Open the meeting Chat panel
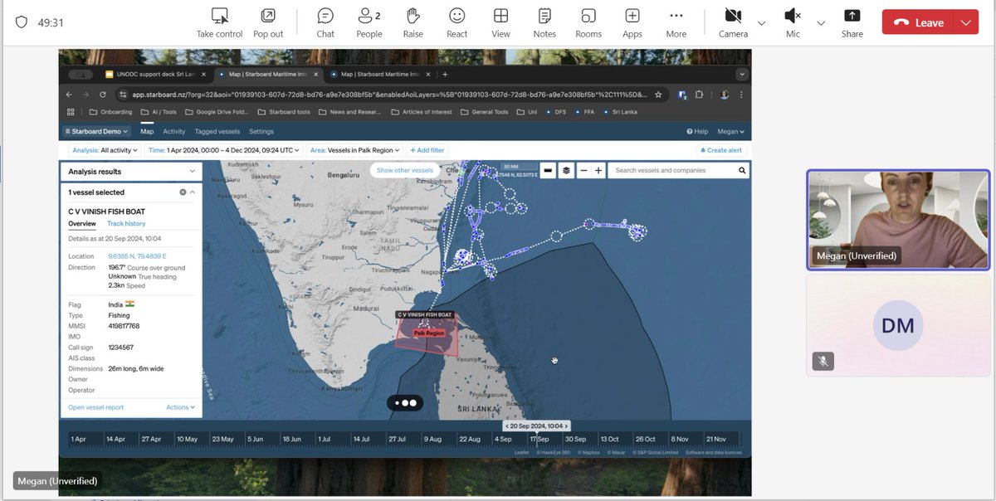Image resolution: width=996 pixels, height=501 pixels. (325, 22)
